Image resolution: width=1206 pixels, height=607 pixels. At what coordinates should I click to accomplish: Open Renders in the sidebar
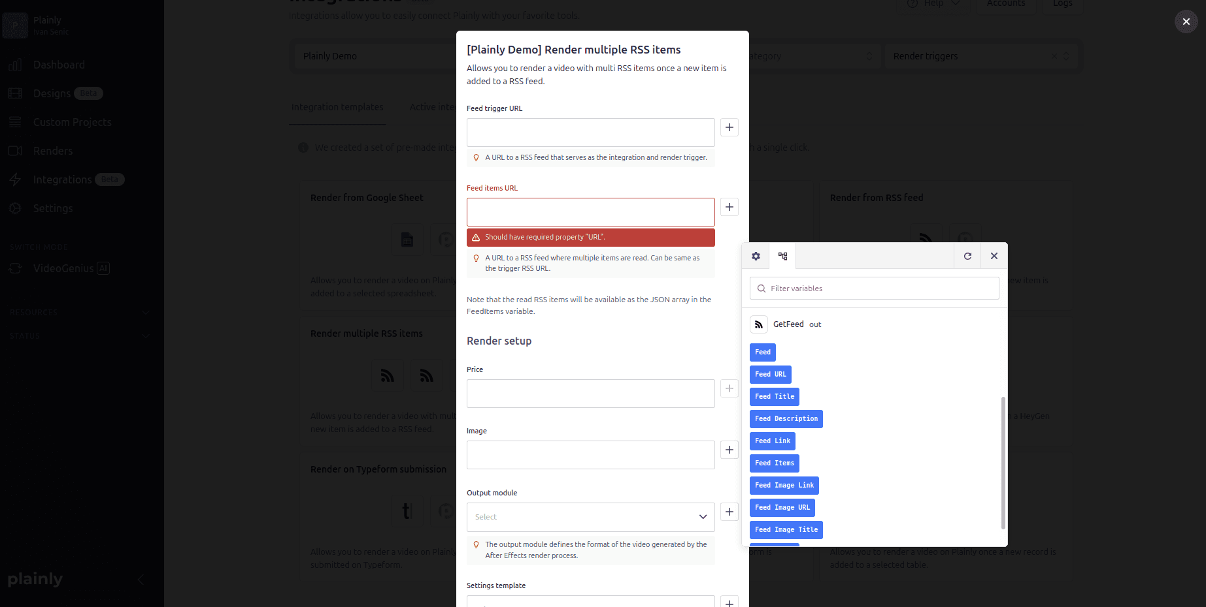pyautogui.click(x=53, y=151)
